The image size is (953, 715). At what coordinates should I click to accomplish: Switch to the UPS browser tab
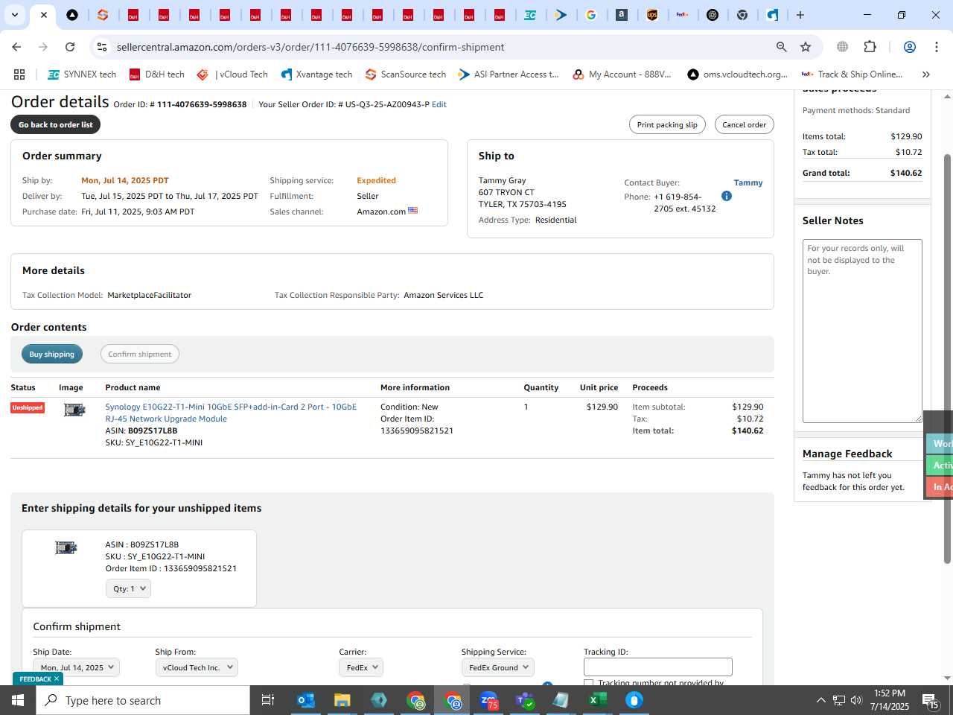[x=652, y=15]
